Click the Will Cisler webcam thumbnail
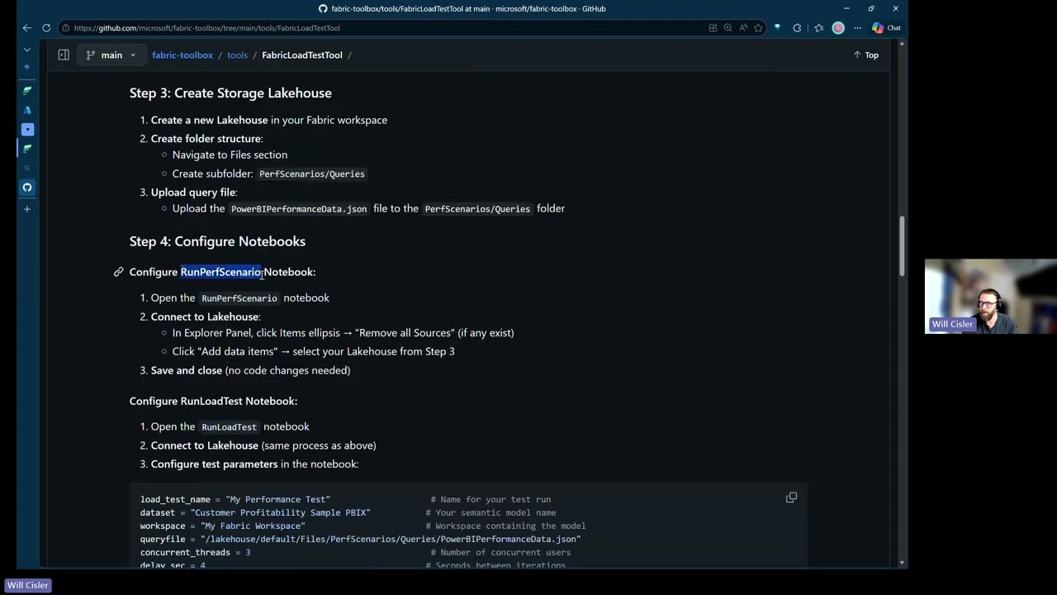The height and width of the screenshot is (595, 1057). tap(991, 296)
